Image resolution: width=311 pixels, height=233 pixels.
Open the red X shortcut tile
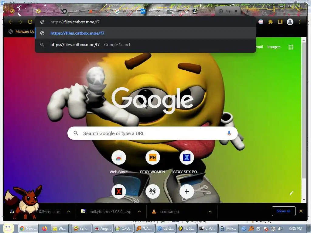(119, 191)
